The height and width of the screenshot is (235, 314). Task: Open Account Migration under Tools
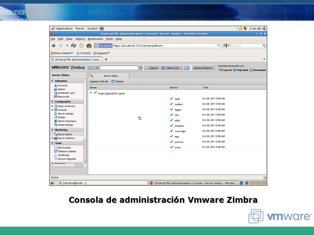click(x=67, y=159)
